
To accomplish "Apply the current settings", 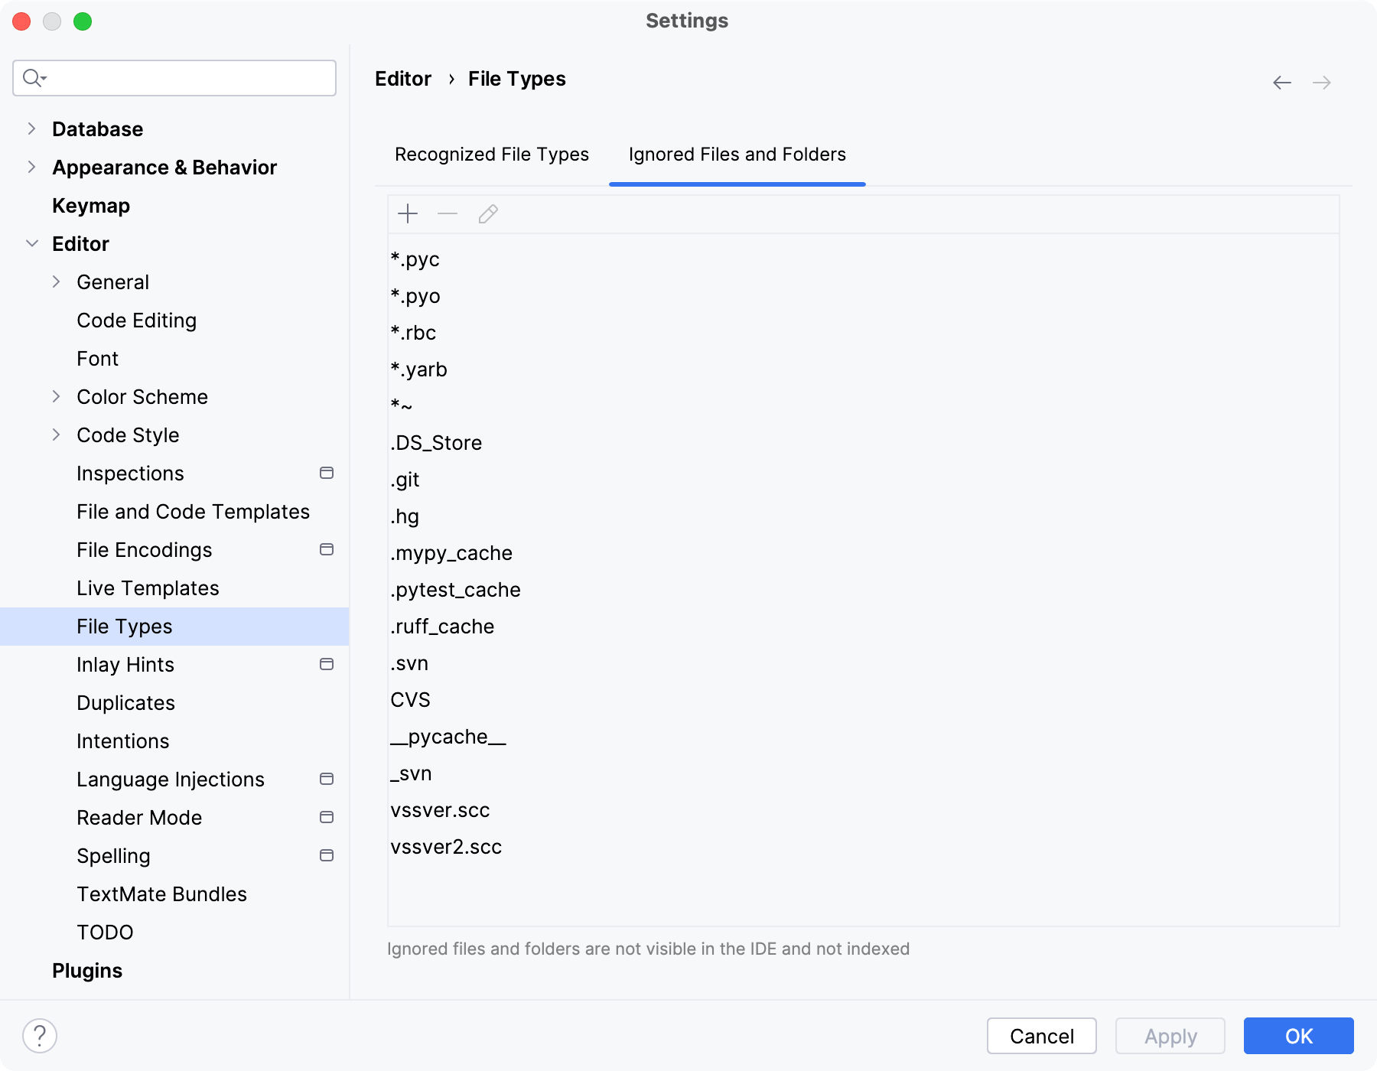I will 1170,1036.
